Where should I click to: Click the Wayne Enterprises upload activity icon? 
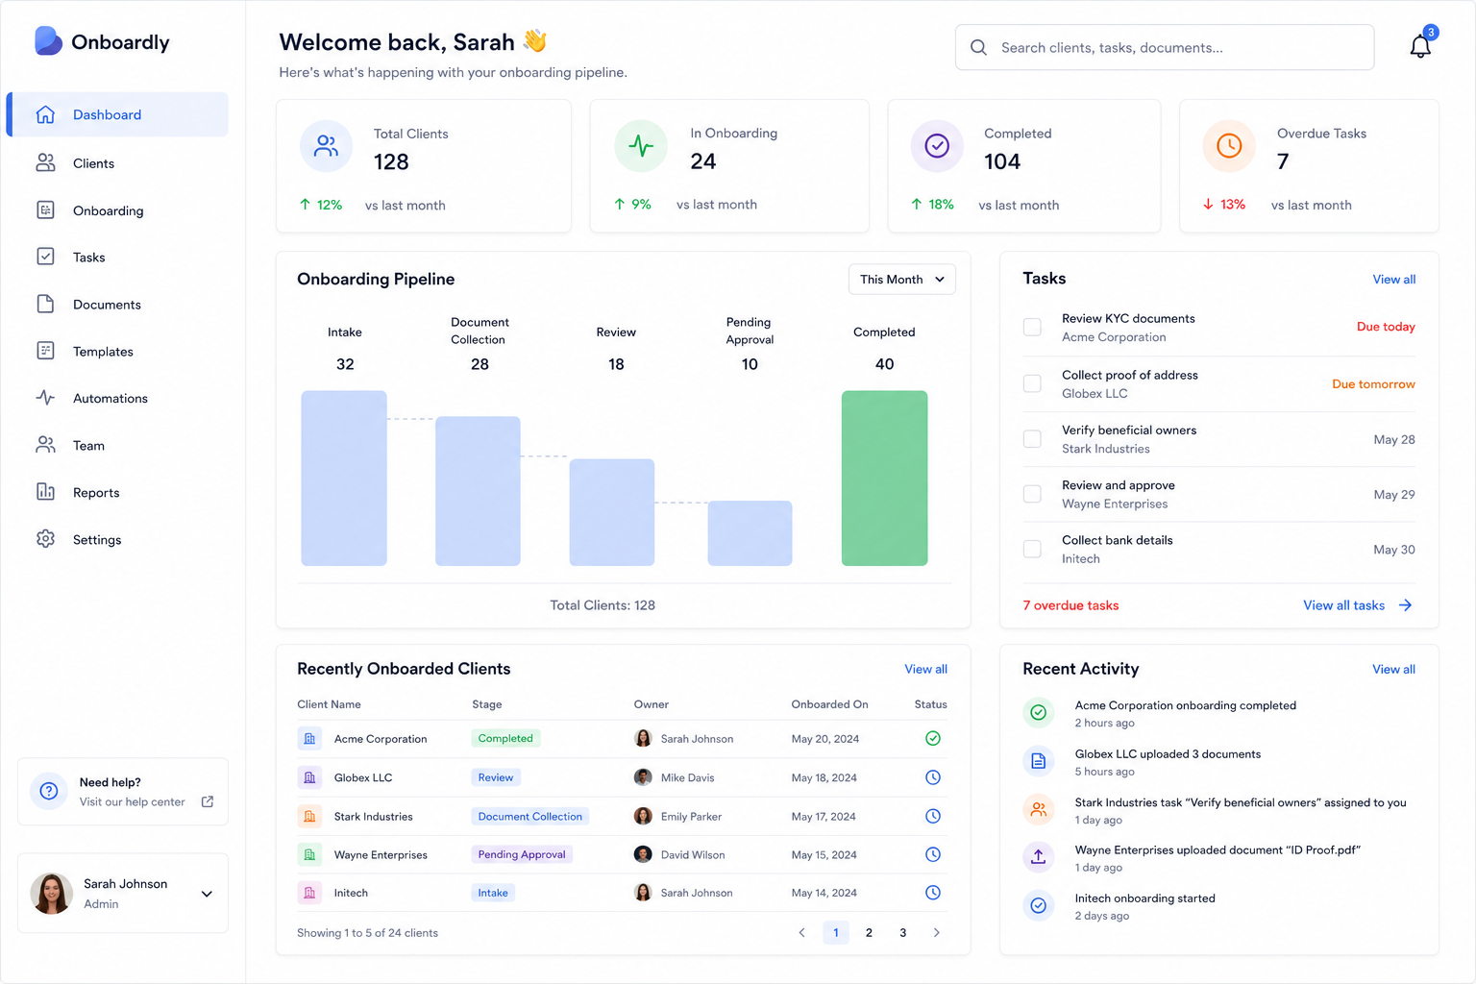click(1039, 857)
